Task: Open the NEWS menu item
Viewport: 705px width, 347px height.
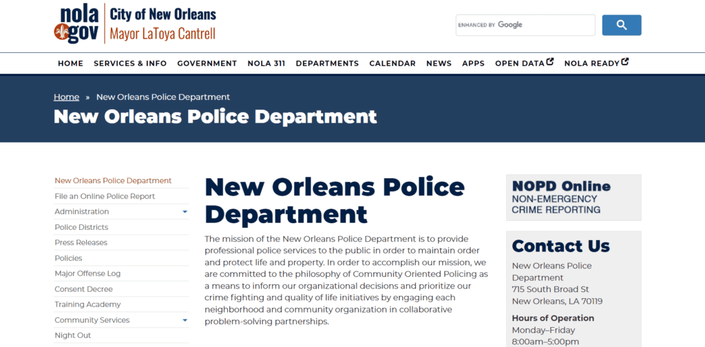Action: pos(439,63)
